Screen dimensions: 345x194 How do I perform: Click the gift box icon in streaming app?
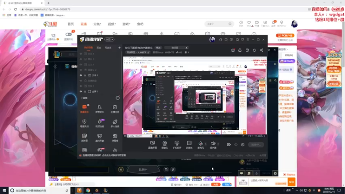click(233, 50)
